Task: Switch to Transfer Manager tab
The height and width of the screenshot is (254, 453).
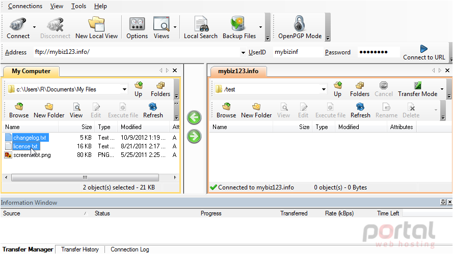Action: (x=28, y=249)
